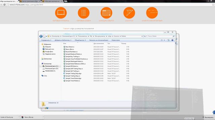
Task: Click the orange calendar events icon
Action: (106, 13)
